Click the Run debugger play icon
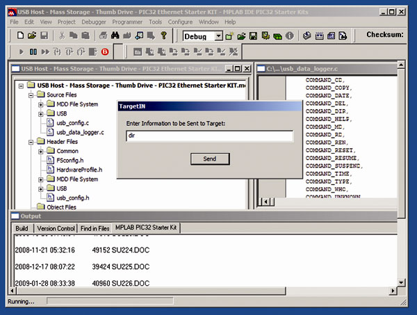The width and height of the screenshot is (417, 315). (x=22, y=51)
